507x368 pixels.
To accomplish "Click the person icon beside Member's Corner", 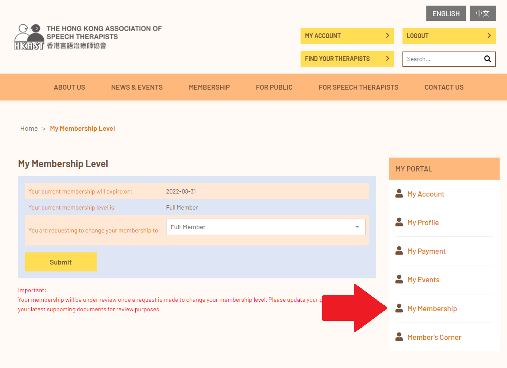I will click(x=399, y=337).
